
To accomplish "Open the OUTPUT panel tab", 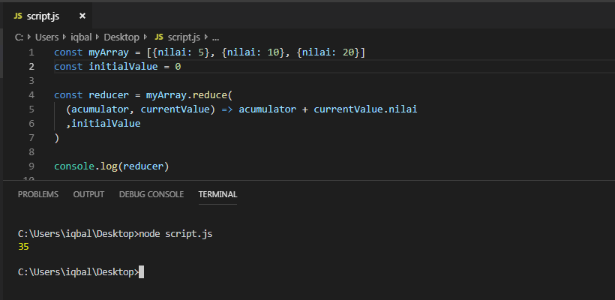I will click(x=88, y=194).
